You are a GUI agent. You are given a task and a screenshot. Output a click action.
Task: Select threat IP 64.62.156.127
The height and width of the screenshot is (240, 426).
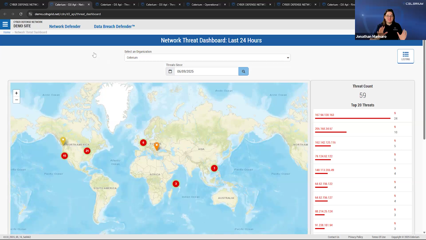coord(324,198)
